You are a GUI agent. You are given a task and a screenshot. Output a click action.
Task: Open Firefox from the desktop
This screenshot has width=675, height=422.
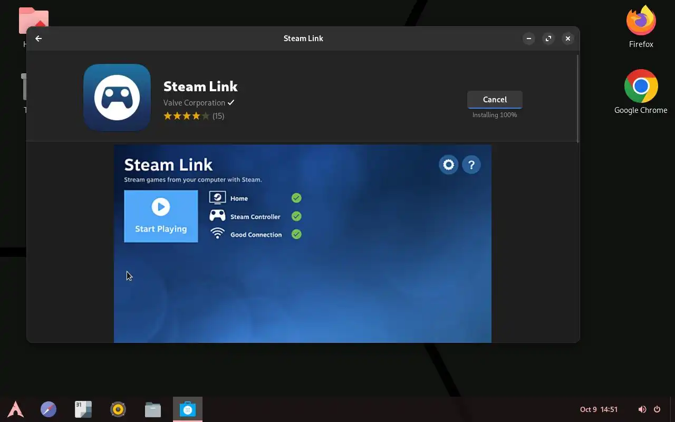click(x=641, y=26)
